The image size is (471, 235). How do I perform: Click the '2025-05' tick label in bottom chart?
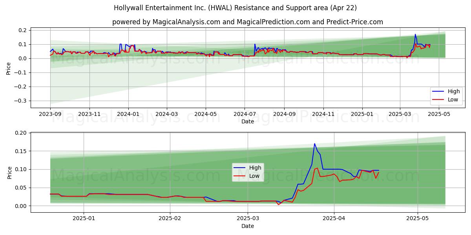coord(418,218)
